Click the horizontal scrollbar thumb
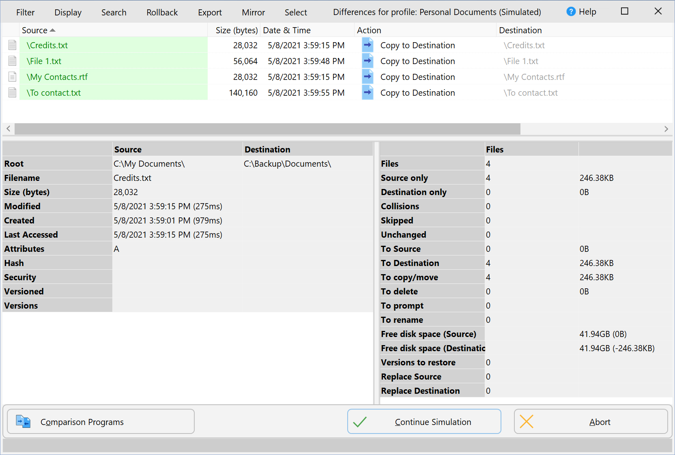The height and width of the screenshot is (455, 675). click(267, 129)
